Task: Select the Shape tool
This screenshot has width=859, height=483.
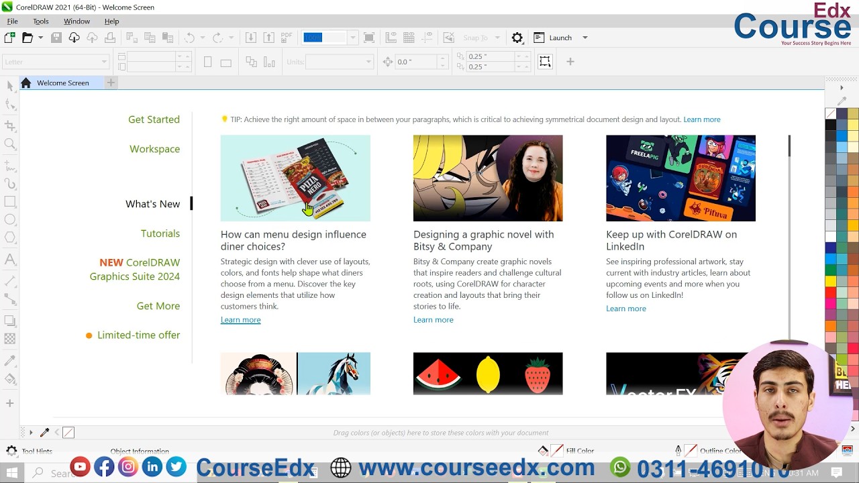Action: [x=9, y=105]
